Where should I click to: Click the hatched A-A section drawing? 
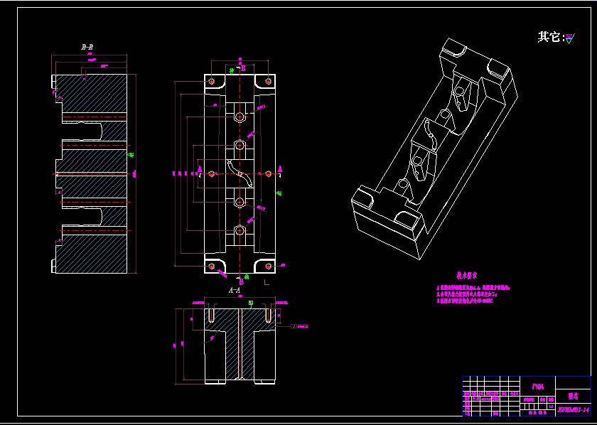coord(240,346)
